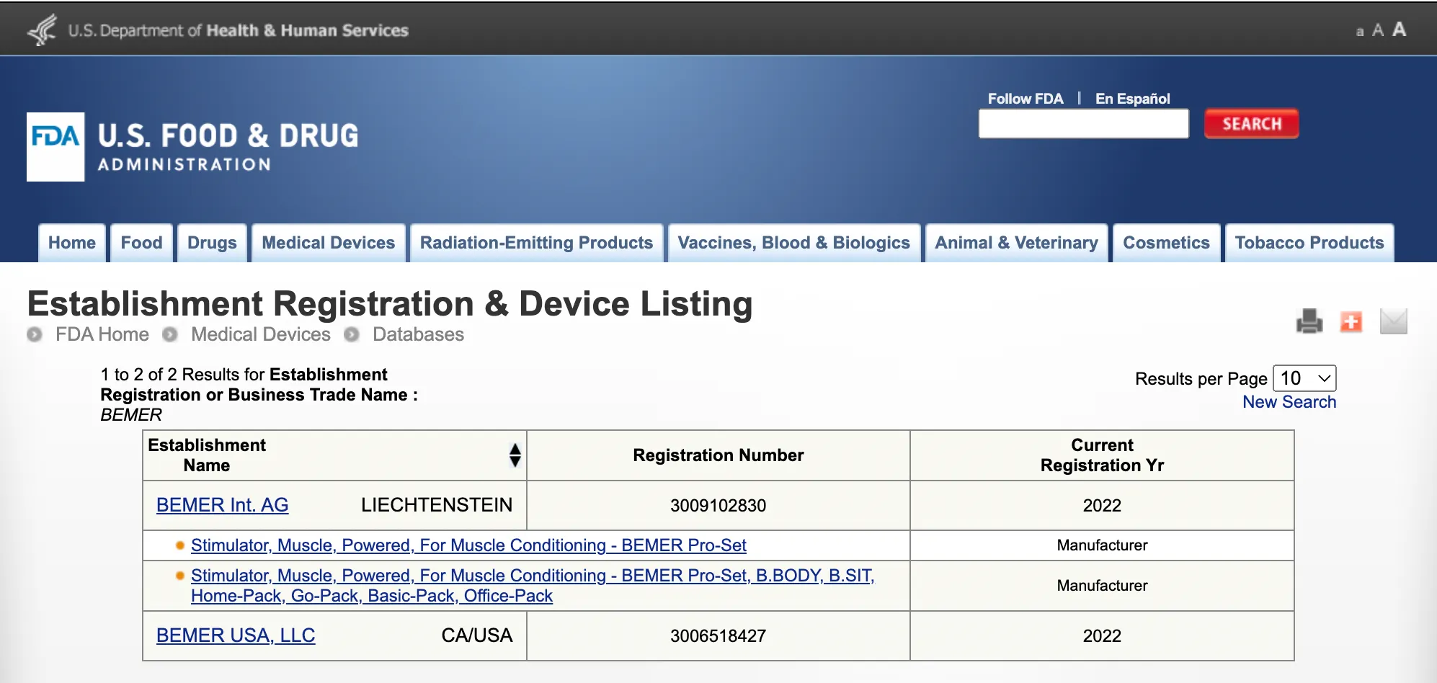
Task: Click 2022 in the BEMER USA row
Action: tap(1102, 635)
